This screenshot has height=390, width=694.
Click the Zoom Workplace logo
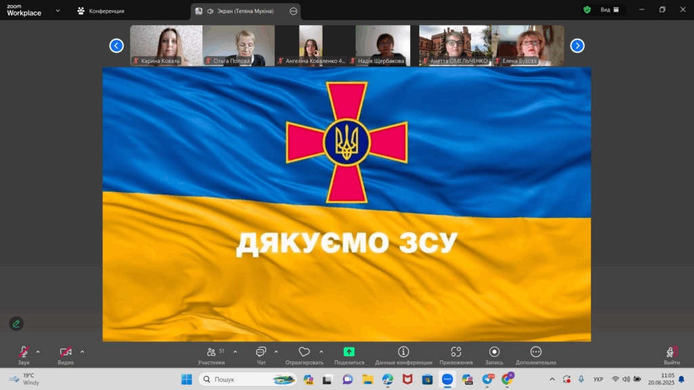coord(24,10)
